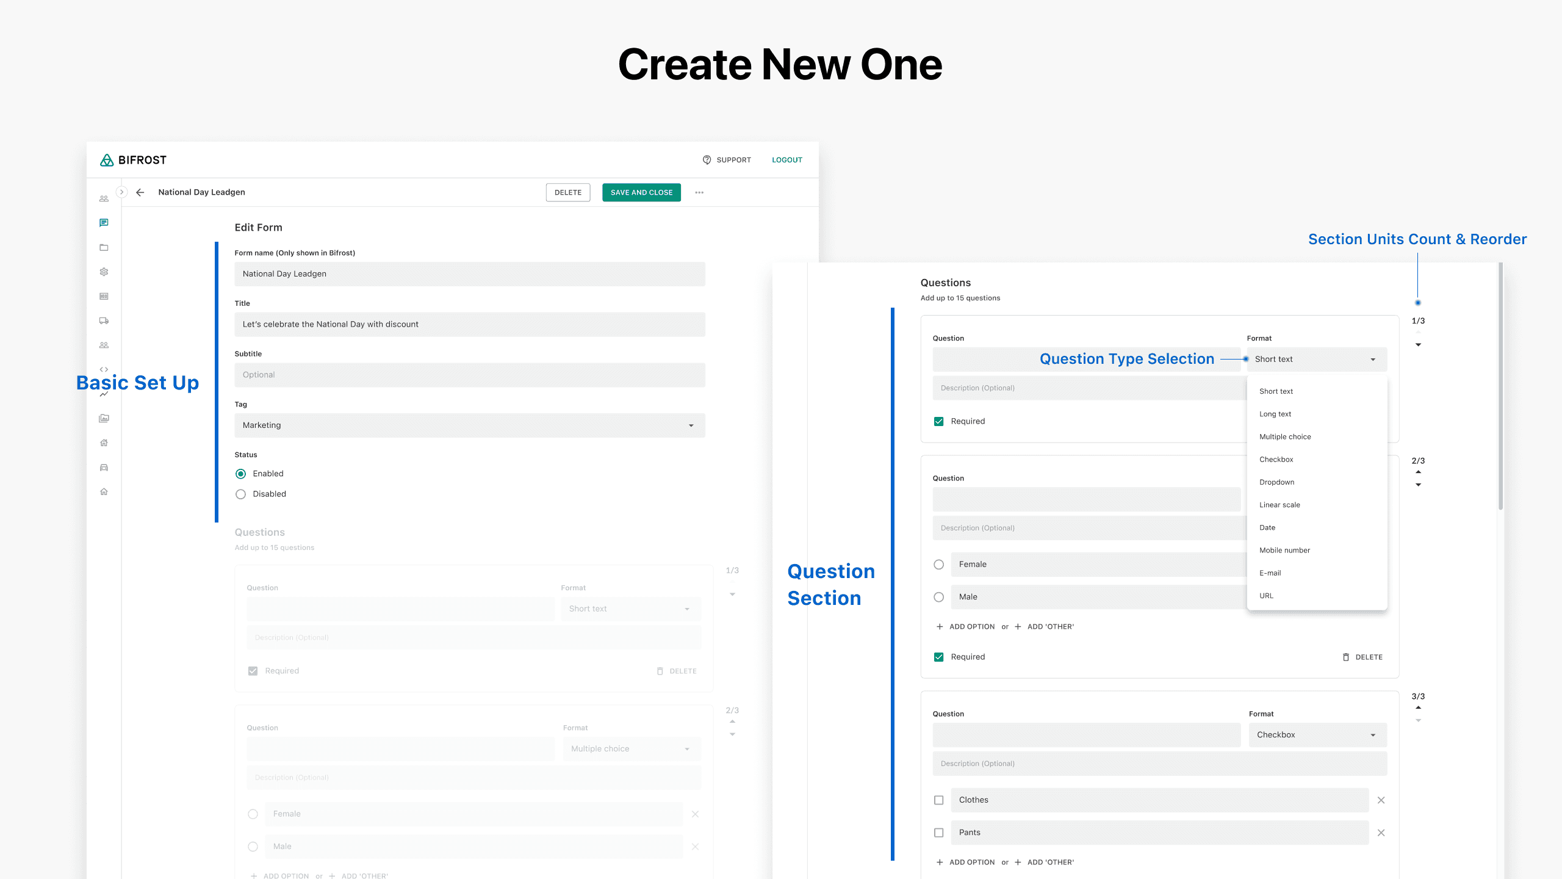This screenshot has width=1562, height=879.
Task: Expand the sidebar with chevron arrow
Action: tap(121, 192)
